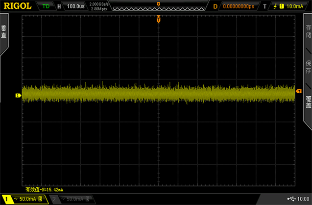312x205 pixels.
Task: Click the H horizontal label
Action: coord(59,6)
